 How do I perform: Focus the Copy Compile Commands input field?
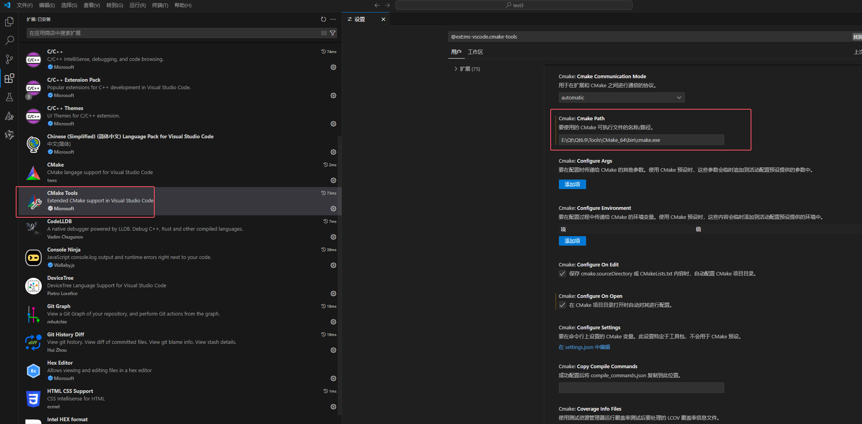tap(641, 387)
